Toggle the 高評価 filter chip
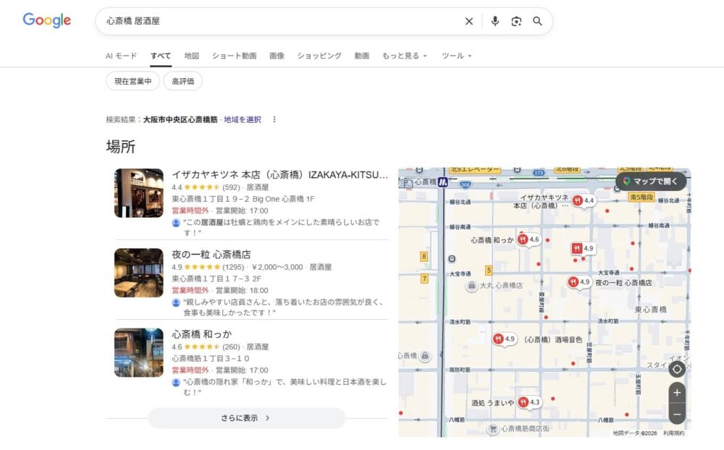 (x=182, y=81)
